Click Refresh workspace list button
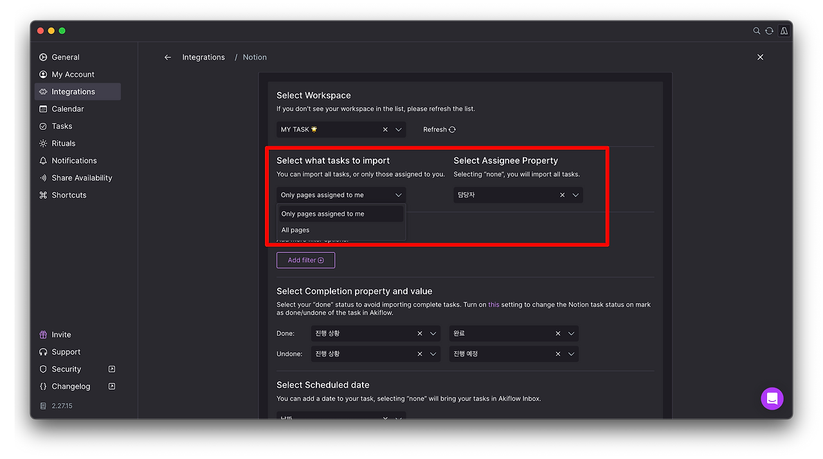Image resolution: width=823 pixels, height=459 pixels. click(439, 130)
